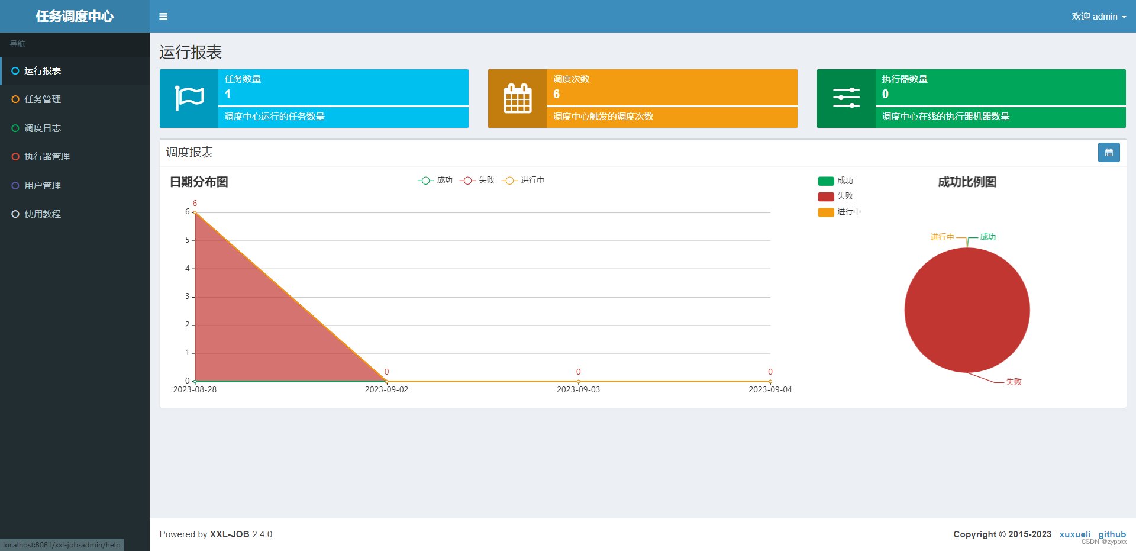
Task: Click the calendar icon in 调度次数 card
Action: pyautogui.click(x=518, y=98)
